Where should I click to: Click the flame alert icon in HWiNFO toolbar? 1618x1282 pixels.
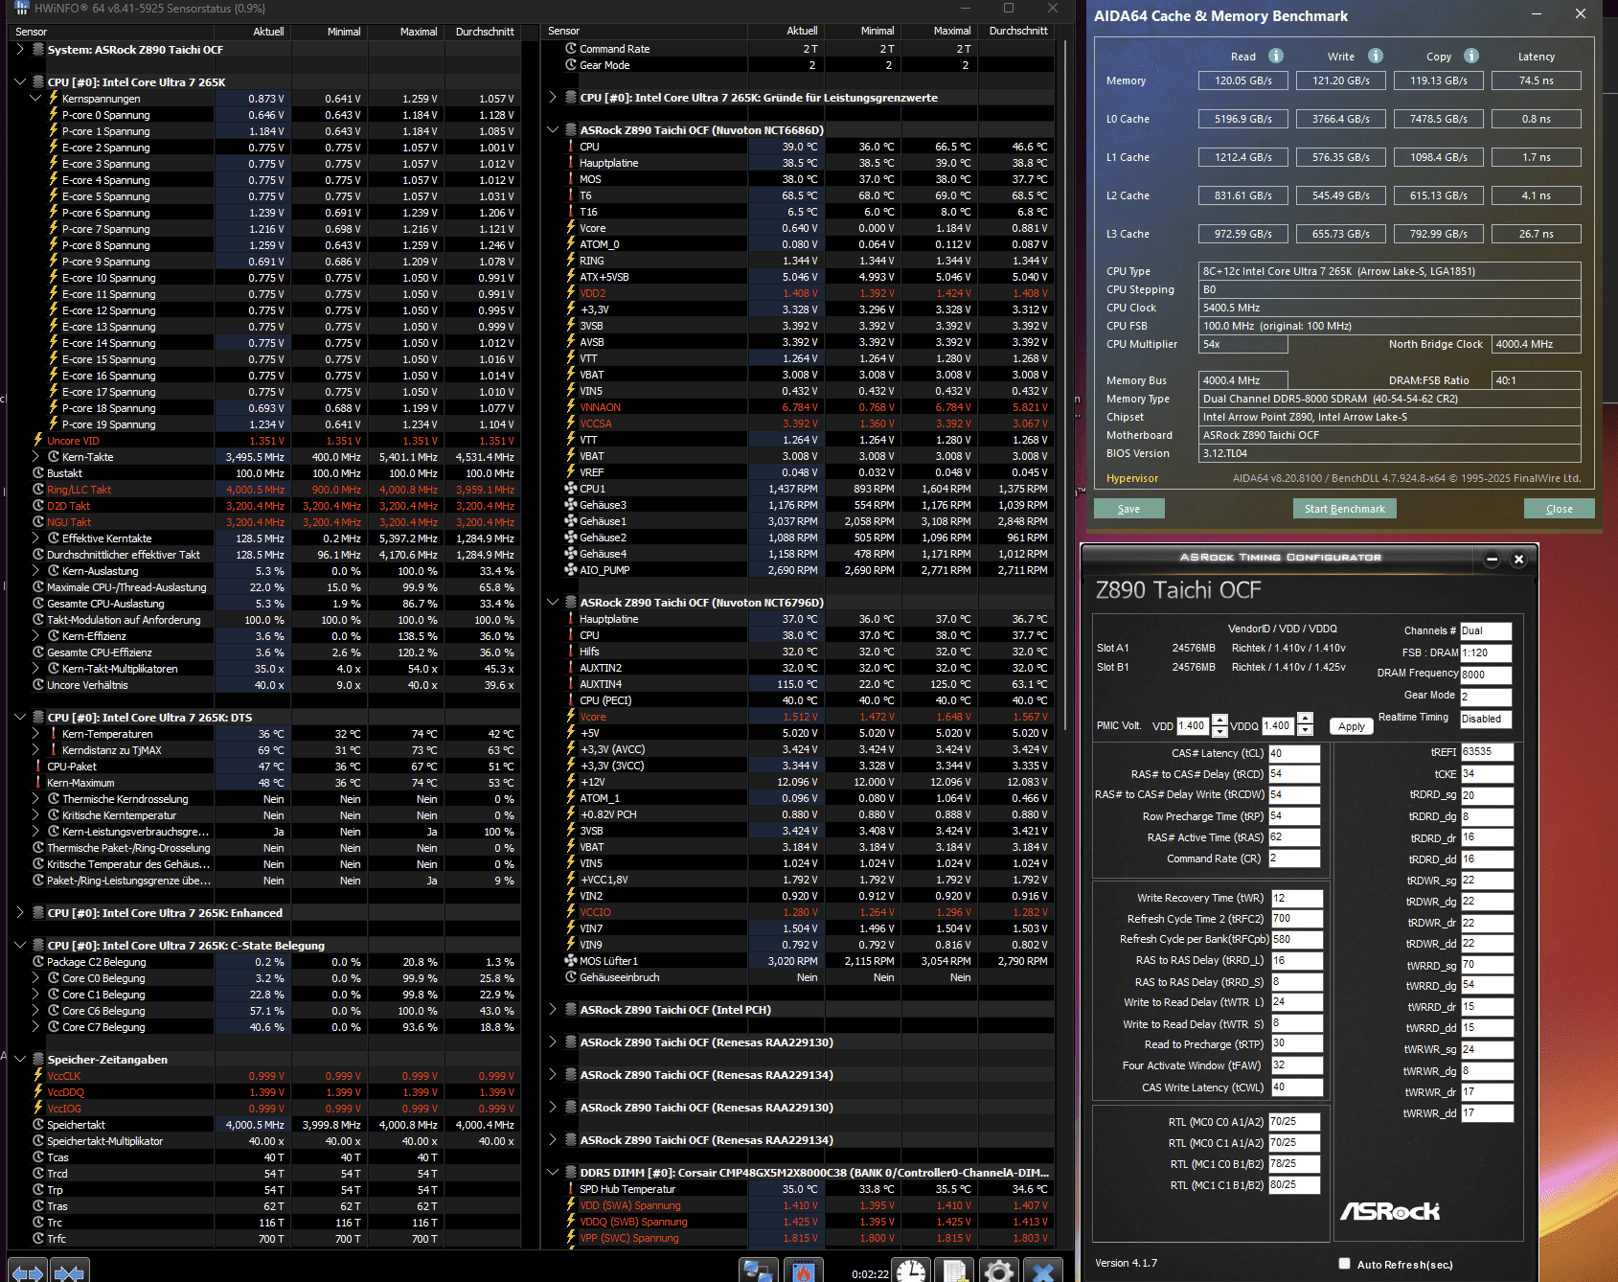tap(803, 1271)
